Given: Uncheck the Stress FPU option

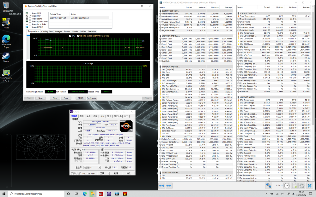Looking at the screenshot, I should pyautogui.click(x=30, y=16).
